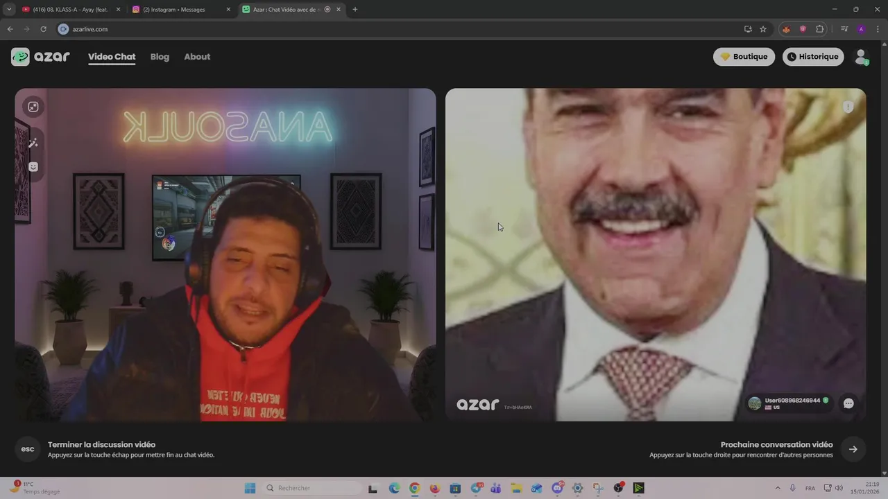Image resolution: width=888 pixels, height=499 pixels.
Task: Click the esc button to end chat
Action: pyautogui.click(x=28, y=449)
